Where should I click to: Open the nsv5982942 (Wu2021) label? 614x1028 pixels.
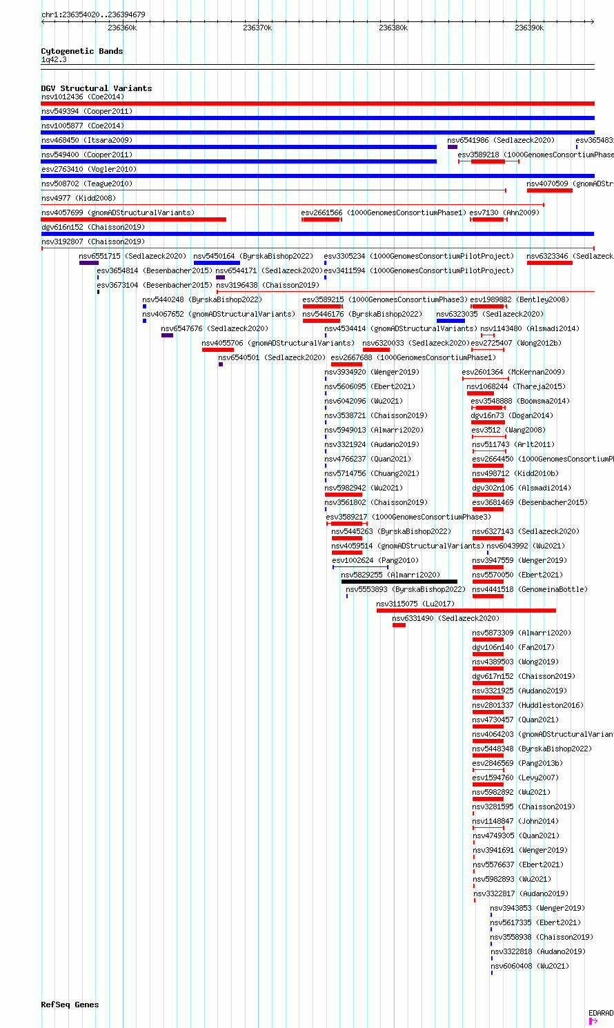364,488
